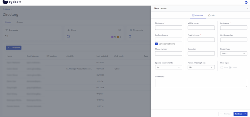The width and height of the screenshot is (250, 117).
Task: Click the Job title column header
Action: [70, 56]
